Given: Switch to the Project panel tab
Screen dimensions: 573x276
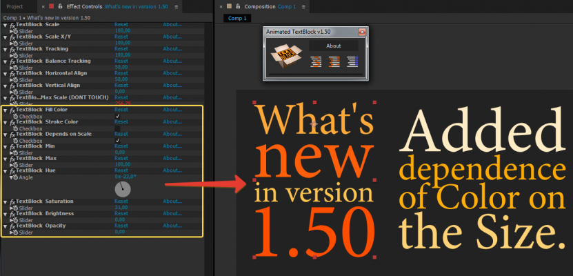Looking at the screenshot, I should (15, 6).
